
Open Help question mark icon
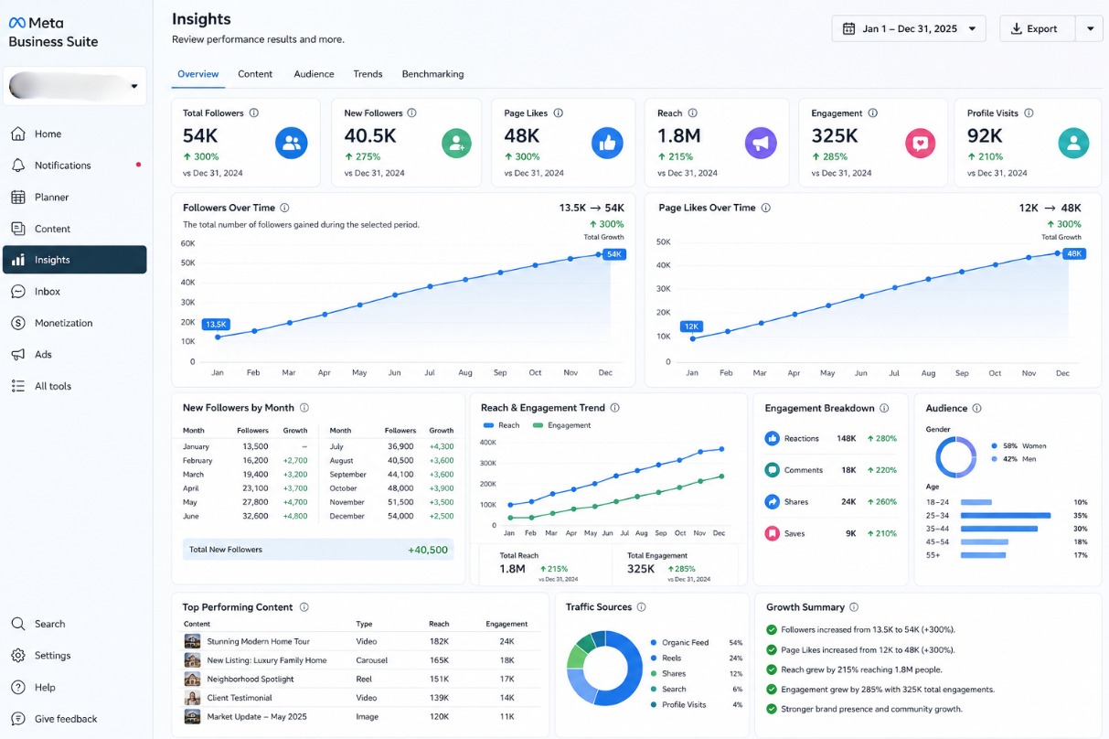point(17,687)
